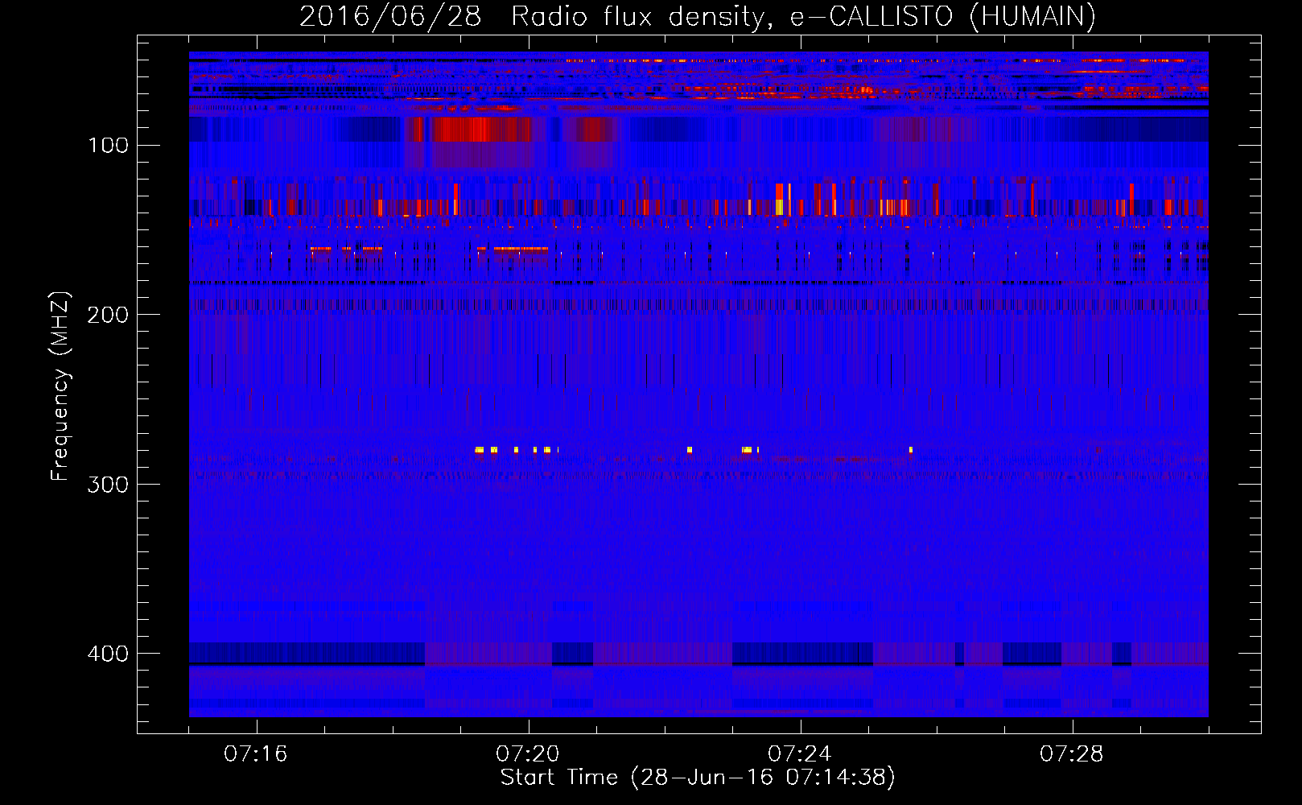Image resolution: width=1302 pixels, height=805 pixels.
Task: Click the '07:16' time tick label
Action: tap(256, 754)
